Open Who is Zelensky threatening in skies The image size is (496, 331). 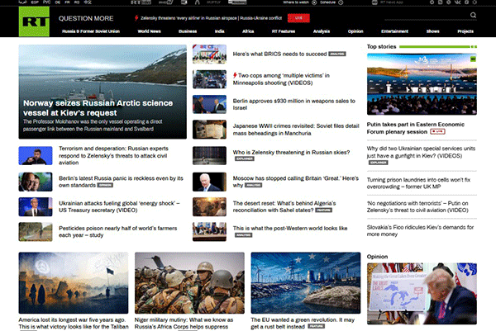click(291, 152)
